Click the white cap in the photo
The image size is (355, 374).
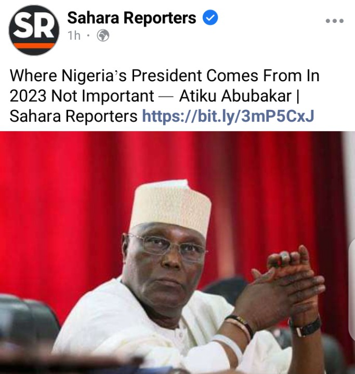(x=172, y=207)
